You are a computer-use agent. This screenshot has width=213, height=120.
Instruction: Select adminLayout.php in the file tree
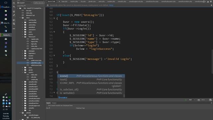tap(36, 65)
